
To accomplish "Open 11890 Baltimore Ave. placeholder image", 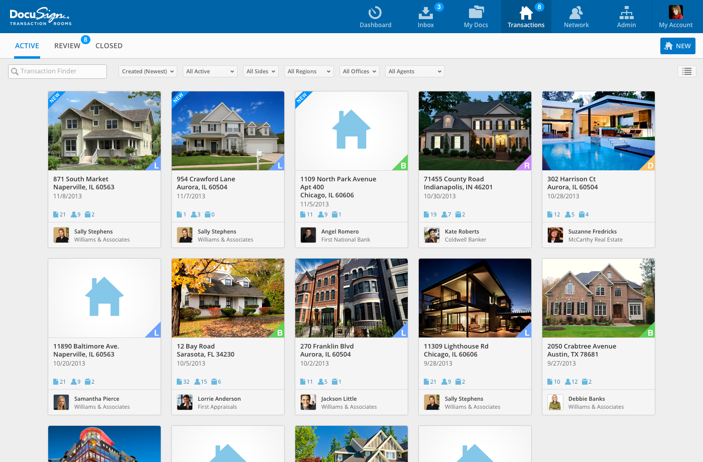I will coord(104,298).
